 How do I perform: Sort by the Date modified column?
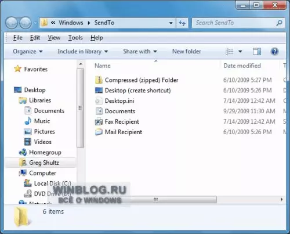pos(242,66)
